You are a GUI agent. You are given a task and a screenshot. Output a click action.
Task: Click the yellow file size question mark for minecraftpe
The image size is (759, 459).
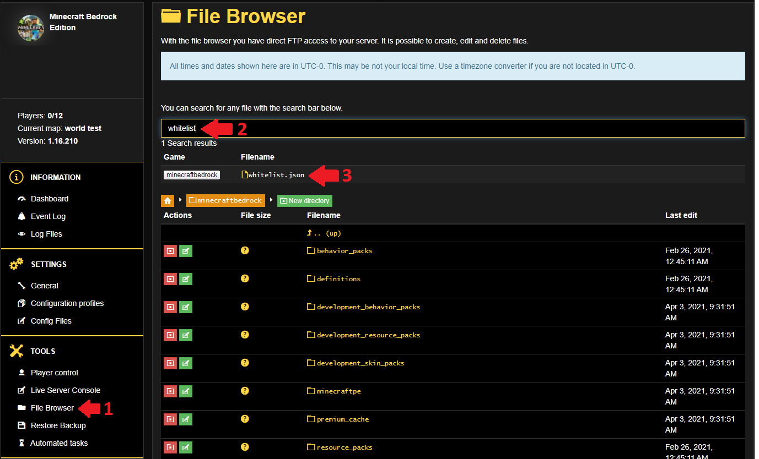(x=245, y=391)
